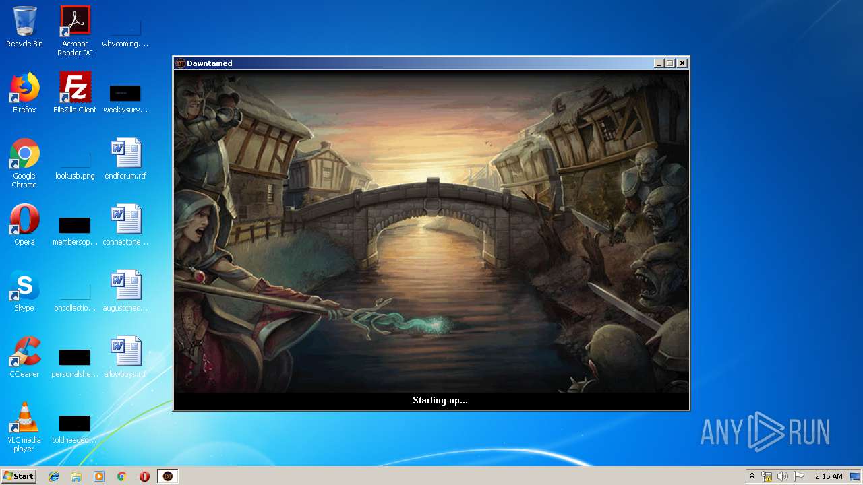This screenshot has height=485, width=863.
Task: Open Chrome from the taskbar
Action: pos(122,476)
